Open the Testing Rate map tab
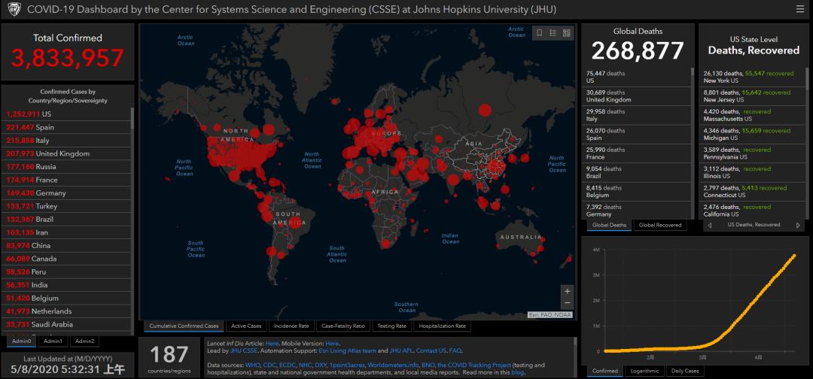This screenshot has width=813, height=379. point(391,326)
